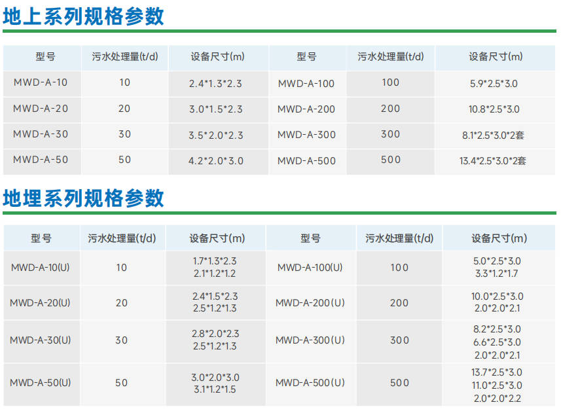Choose the MWD-A-300 model cell

point(306,135)
